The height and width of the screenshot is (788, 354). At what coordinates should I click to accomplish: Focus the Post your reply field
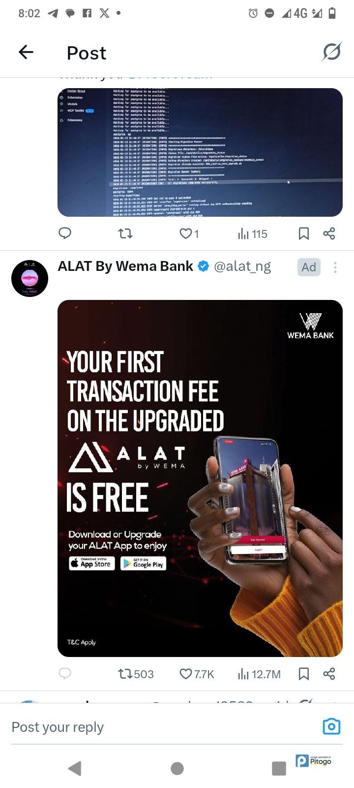[x=162, y=727]
